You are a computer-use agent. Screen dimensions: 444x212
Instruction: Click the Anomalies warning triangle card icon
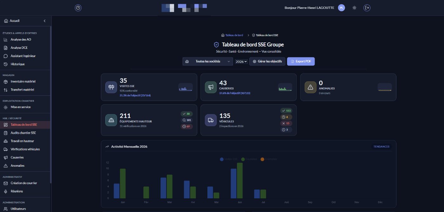point(310,87)
